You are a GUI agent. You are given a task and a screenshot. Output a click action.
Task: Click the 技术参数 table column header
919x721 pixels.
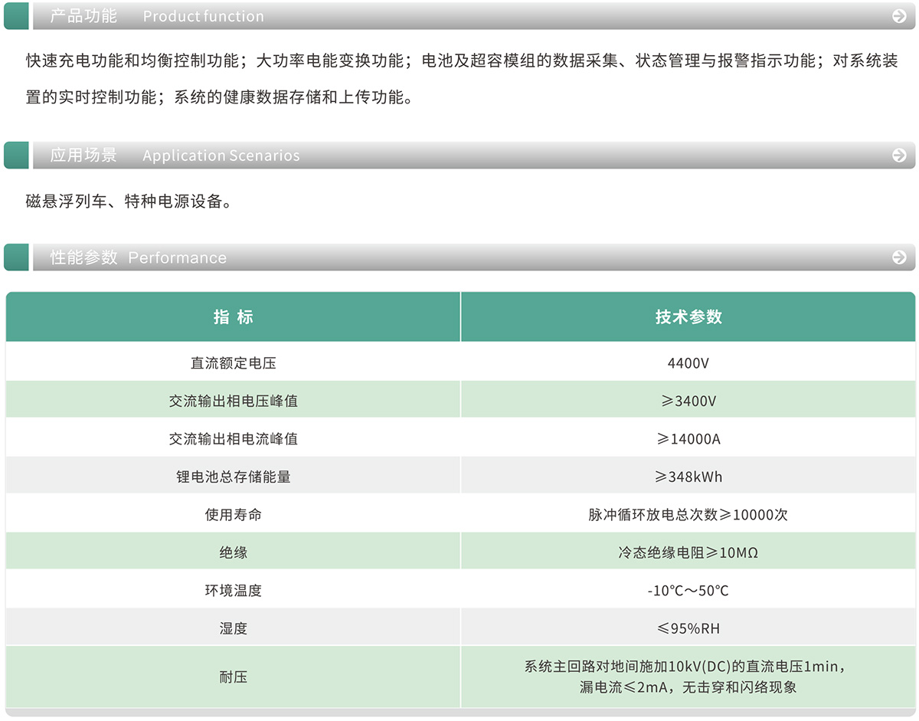(688, 317)
